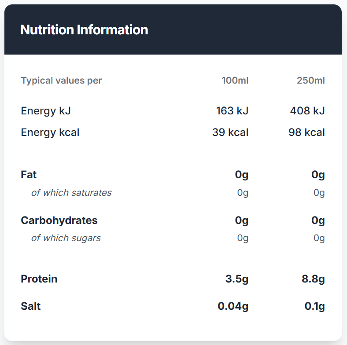Click the Energy kJ row label
Image resolution: width=347 pixels, height=345 pixels.
46,111
